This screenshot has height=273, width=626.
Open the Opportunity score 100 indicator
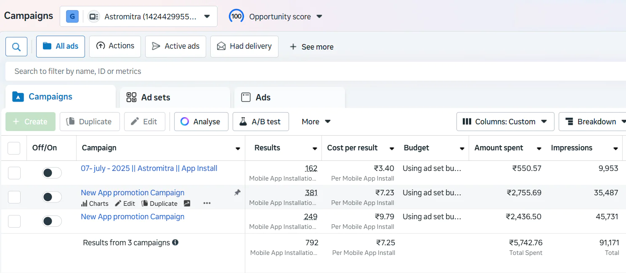click(x=236, y=16)
